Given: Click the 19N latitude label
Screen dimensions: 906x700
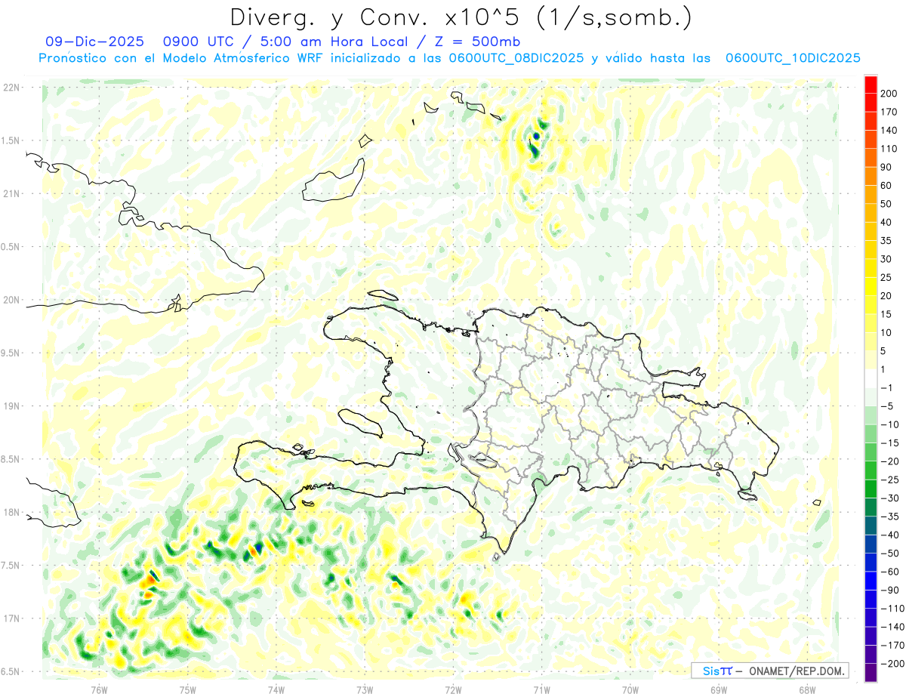Looking at the screenshot, I should (11, 406).
